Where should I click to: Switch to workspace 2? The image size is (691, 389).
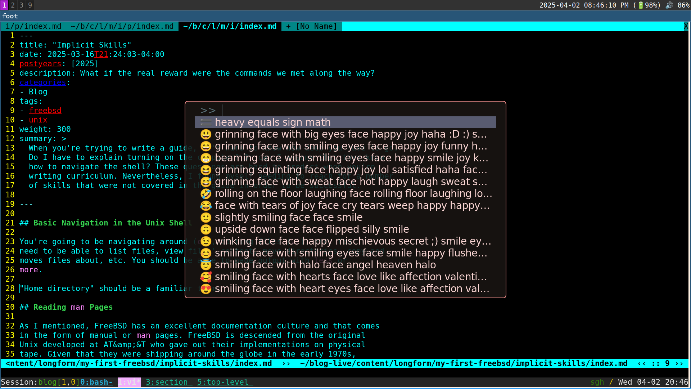click(13, 5)
